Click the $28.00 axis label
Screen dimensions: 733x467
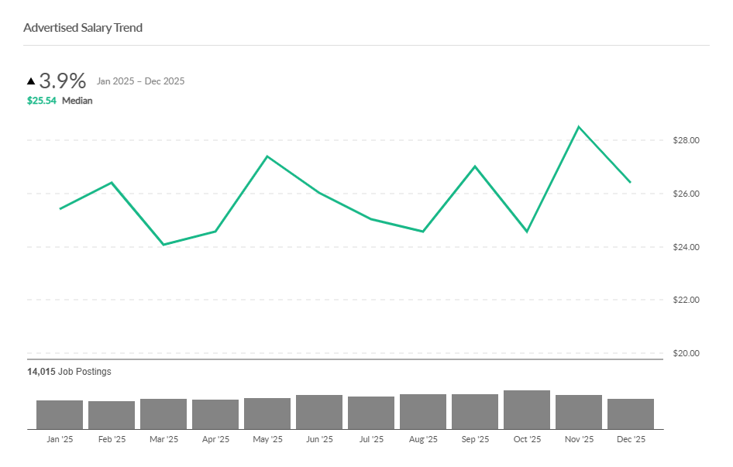pos(685,140)
